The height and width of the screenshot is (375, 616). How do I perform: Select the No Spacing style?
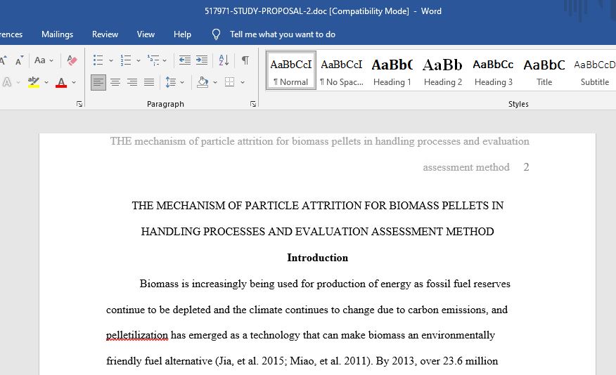(x=341, y=71)
